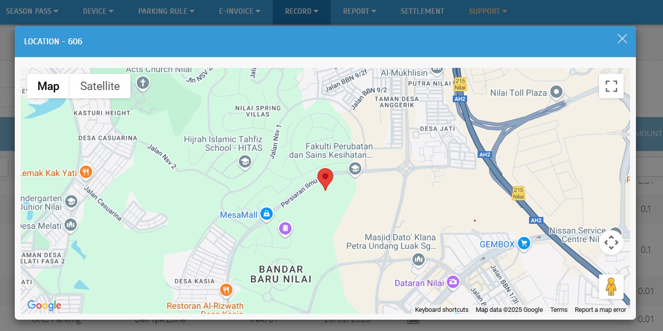Toggle fullscreen map view

611,86
